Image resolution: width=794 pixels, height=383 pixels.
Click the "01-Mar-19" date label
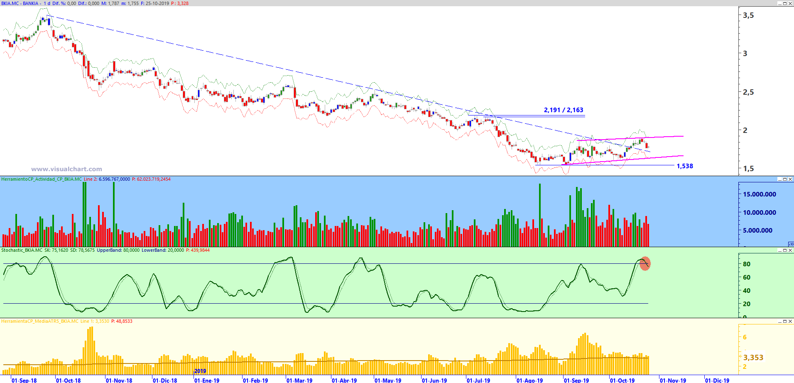click(x=299, y=380)
